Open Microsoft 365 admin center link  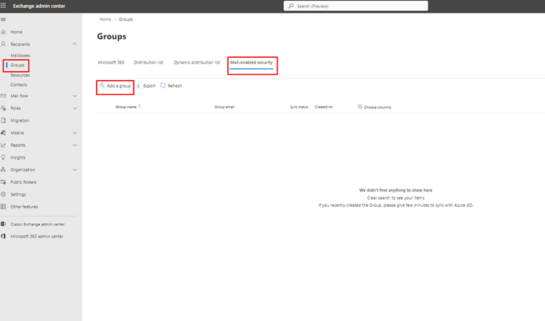click(37, 236)
